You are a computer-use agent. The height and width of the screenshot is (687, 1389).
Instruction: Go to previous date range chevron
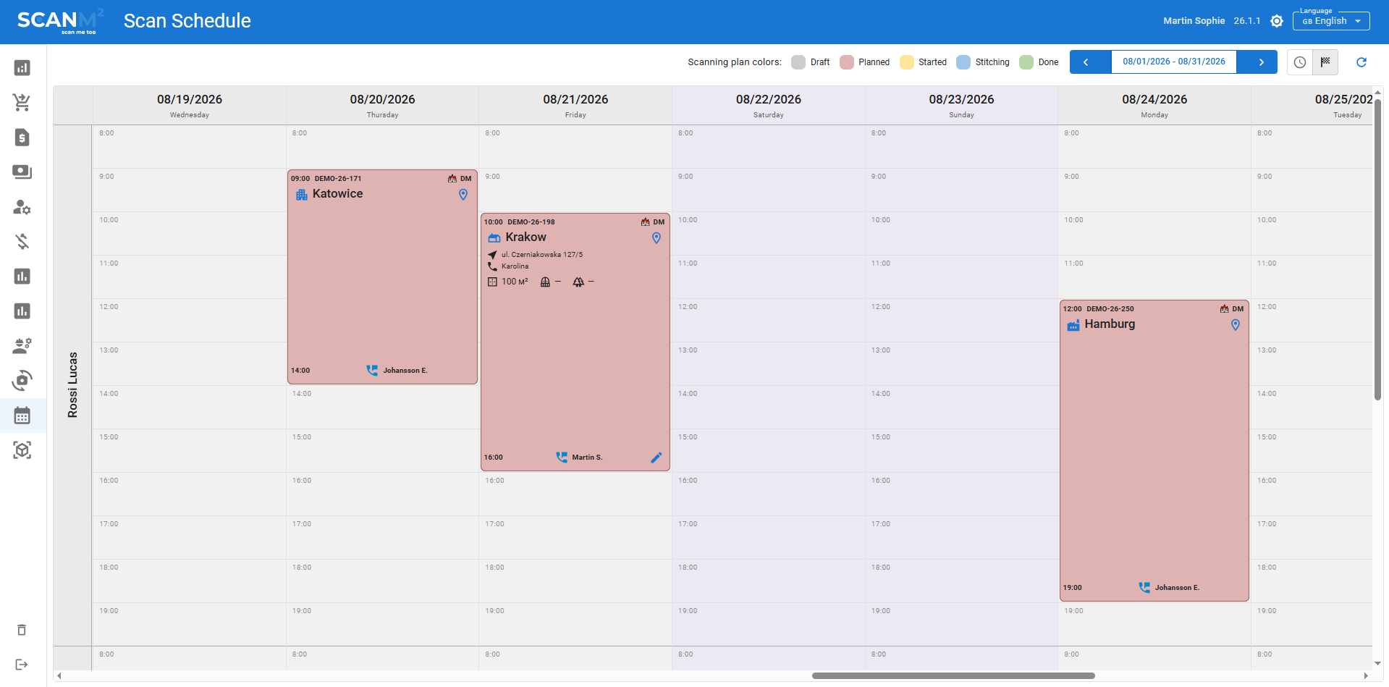pos(1086,62)
